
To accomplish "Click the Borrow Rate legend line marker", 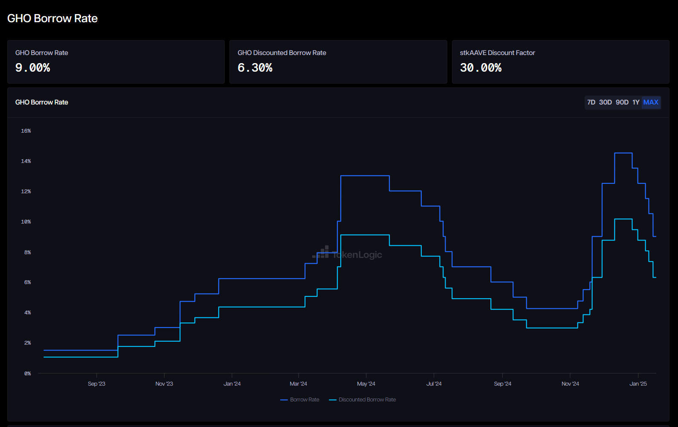I will pos(284,400).
